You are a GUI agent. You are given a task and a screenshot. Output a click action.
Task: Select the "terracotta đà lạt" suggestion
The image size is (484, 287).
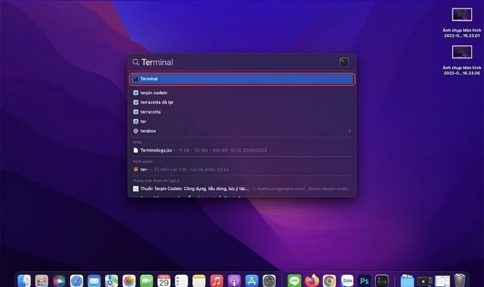click(157, 102)
